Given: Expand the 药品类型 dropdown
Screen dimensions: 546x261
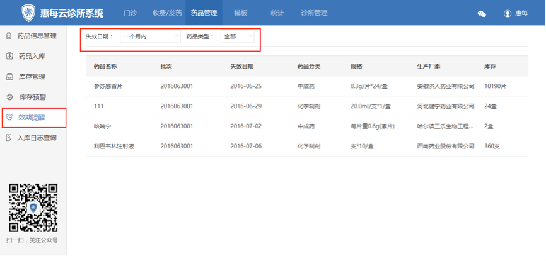Looking at the screenshot, I should (238, 37).
